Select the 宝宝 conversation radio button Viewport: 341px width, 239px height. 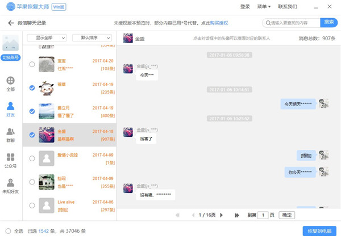pos(32,64)
